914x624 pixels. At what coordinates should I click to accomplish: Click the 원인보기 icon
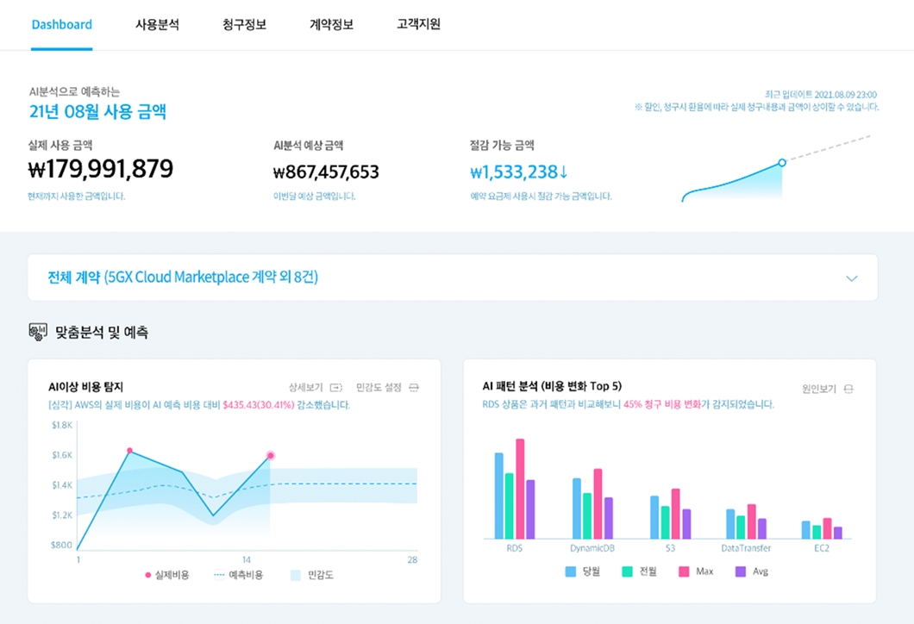click(x=848, y=389)
